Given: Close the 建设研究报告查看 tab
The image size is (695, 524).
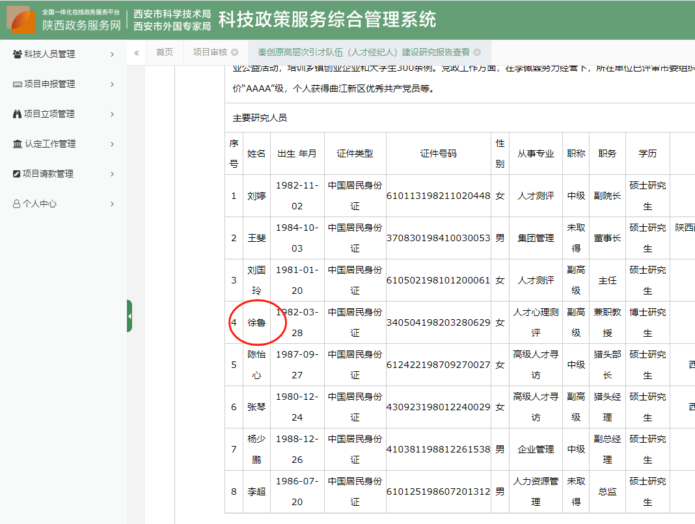Looking at the screenshot, I should pyautogui.click(x=477, y=53).
